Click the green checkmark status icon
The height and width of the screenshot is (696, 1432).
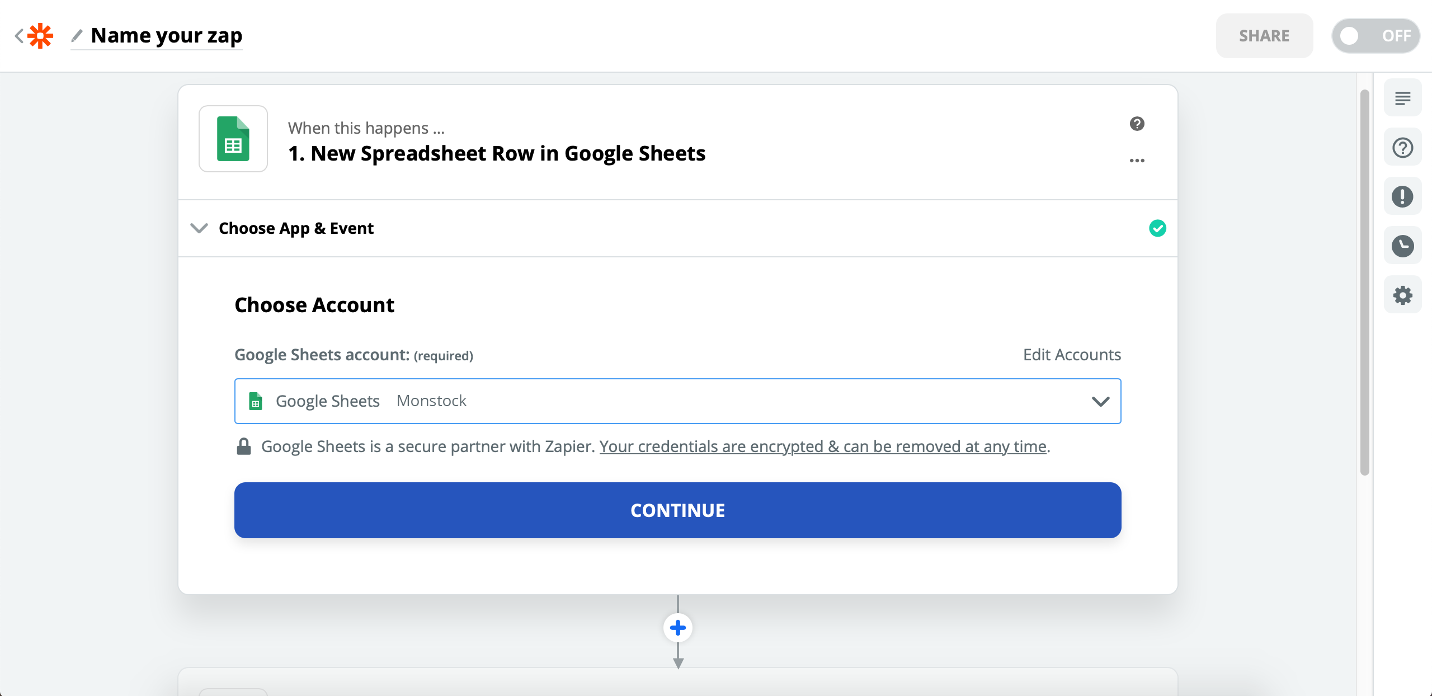click(1157, 228)
